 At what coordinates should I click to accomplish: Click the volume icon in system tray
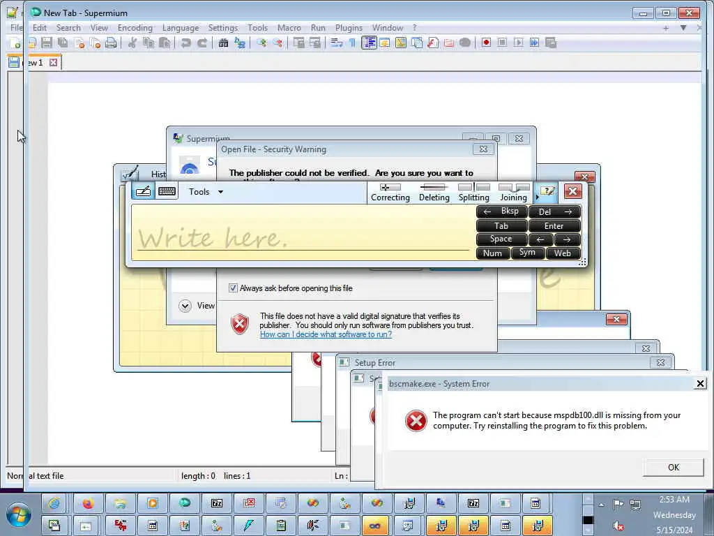618,526
